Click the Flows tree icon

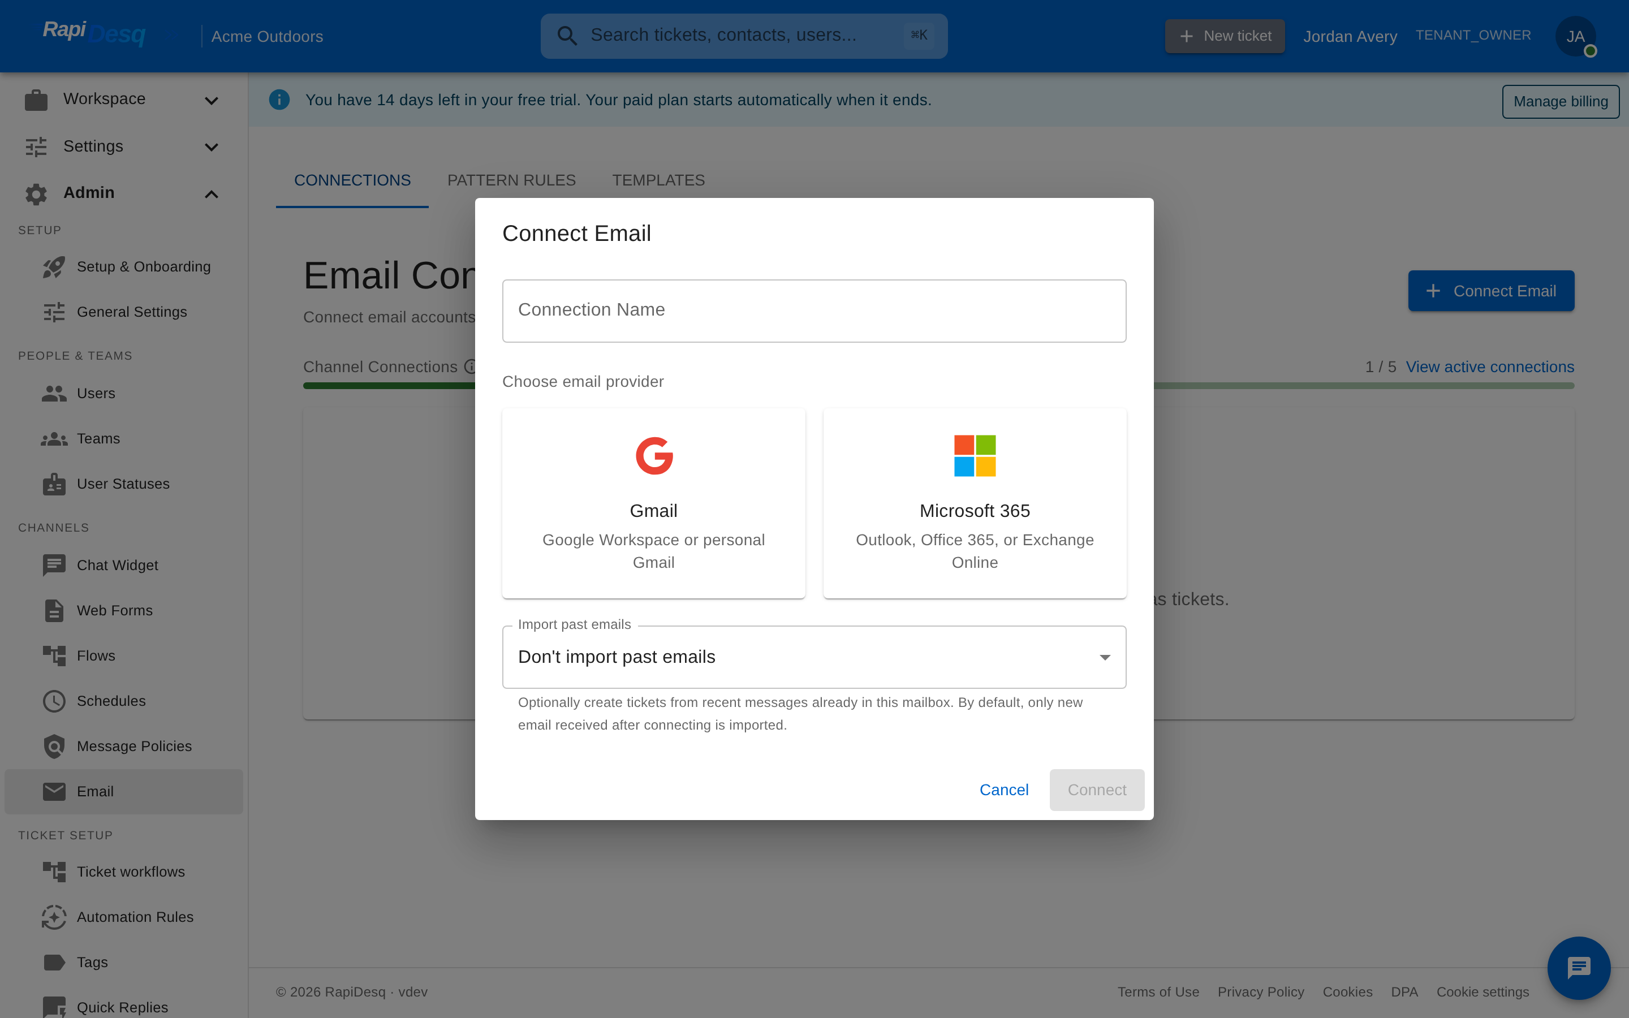pyautogui.click(x=54, y=656)
